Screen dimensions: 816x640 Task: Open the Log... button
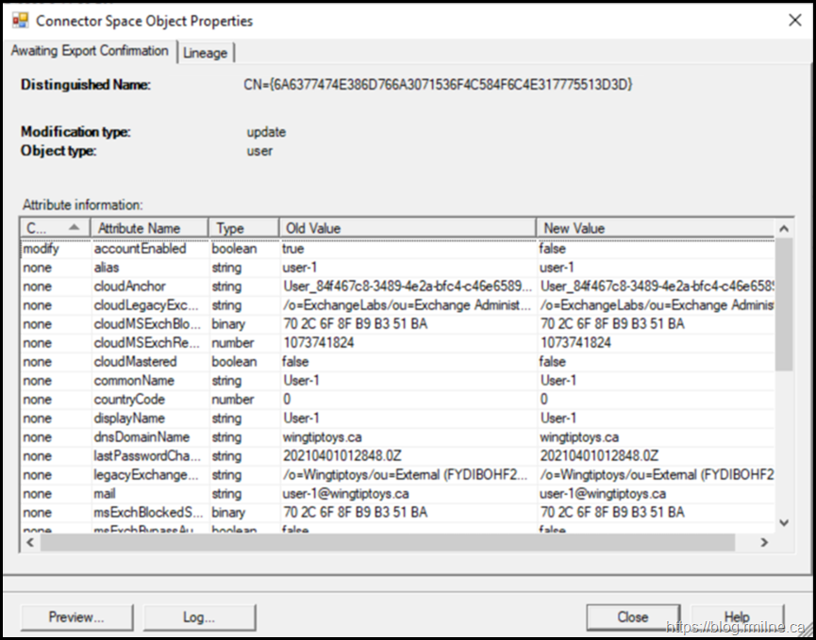199,617
